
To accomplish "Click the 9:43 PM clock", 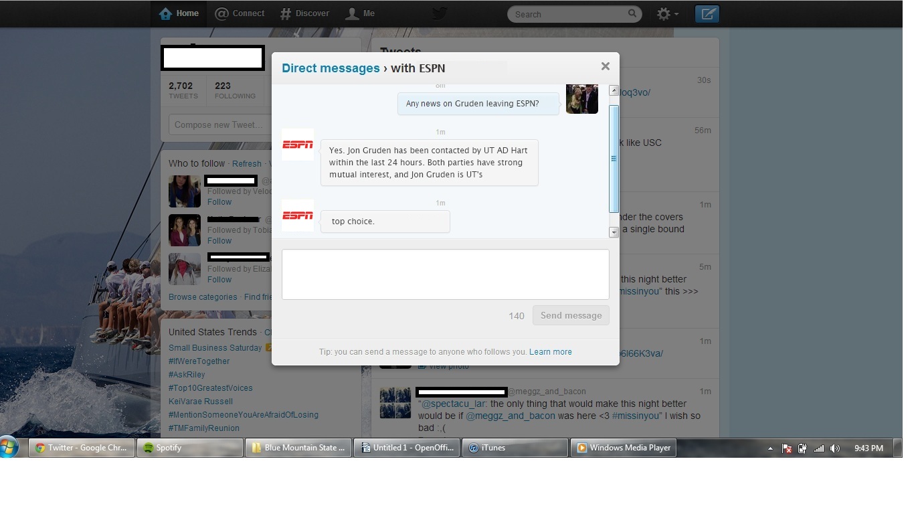I will coord(869,448).
